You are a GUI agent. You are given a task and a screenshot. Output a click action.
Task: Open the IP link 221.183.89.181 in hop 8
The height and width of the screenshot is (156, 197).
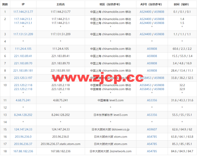[x=23, y=70]
